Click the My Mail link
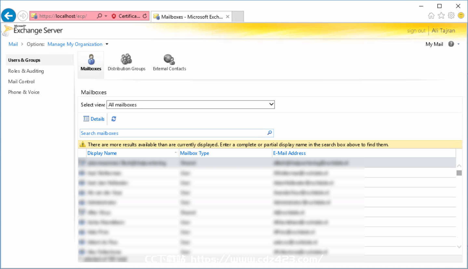Viewport: 468px width, 269px height. pos(434,44)
